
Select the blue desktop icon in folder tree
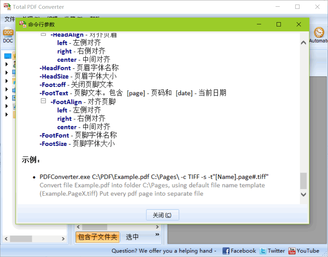coord(8,56)
